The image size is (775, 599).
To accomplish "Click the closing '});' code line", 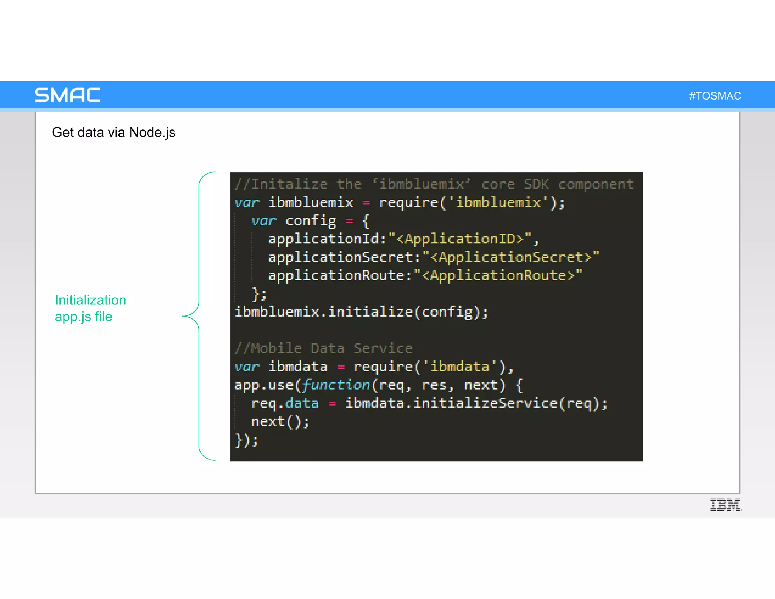I will point(246,440).
